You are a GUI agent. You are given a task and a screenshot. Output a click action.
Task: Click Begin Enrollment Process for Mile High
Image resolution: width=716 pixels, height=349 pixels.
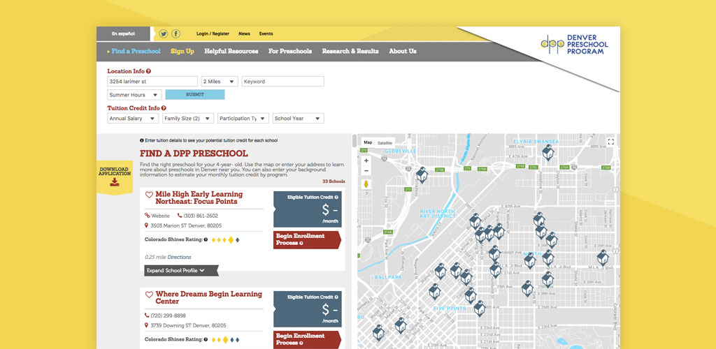pyautogui.click(x=307, y=239)
